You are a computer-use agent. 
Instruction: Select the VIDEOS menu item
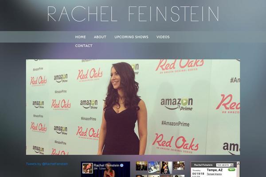[x=163, y=37]
